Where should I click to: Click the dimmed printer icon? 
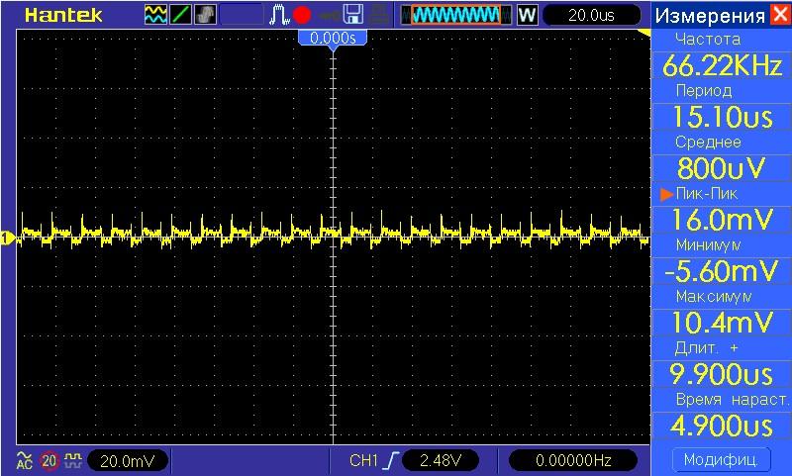[x=377, y=15]
